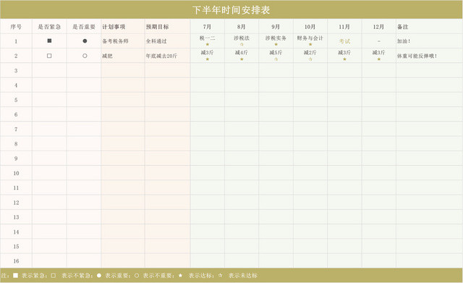Image resolution: width=463 pixels, height=283 pixels.
Task: Select the hollow circle important marker in row 2
Action: 85,56
